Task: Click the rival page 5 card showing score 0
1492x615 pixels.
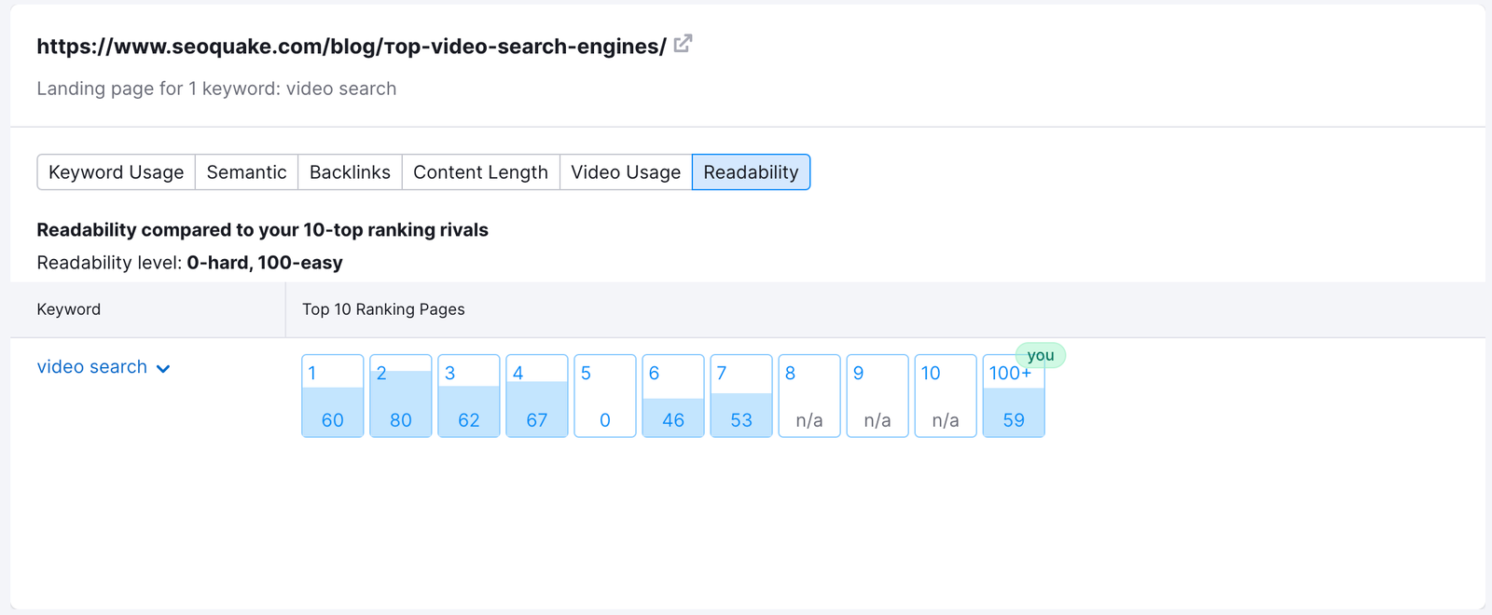Action: [x=604, y=396]
